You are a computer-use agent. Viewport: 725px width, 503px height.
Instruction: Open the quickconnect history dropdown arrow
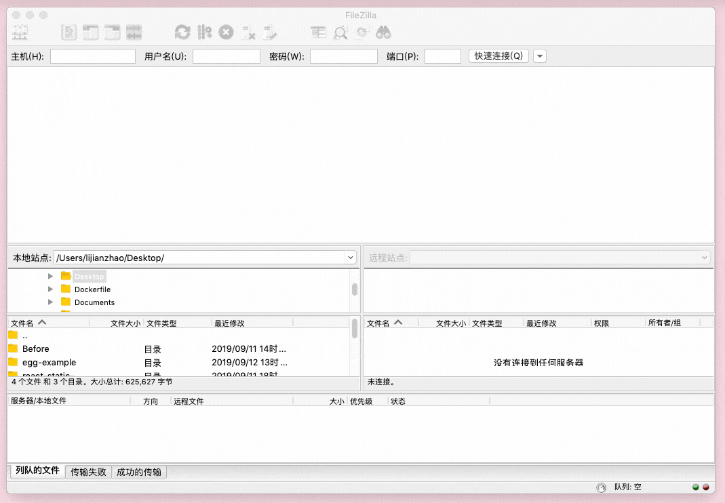(539, 56)
